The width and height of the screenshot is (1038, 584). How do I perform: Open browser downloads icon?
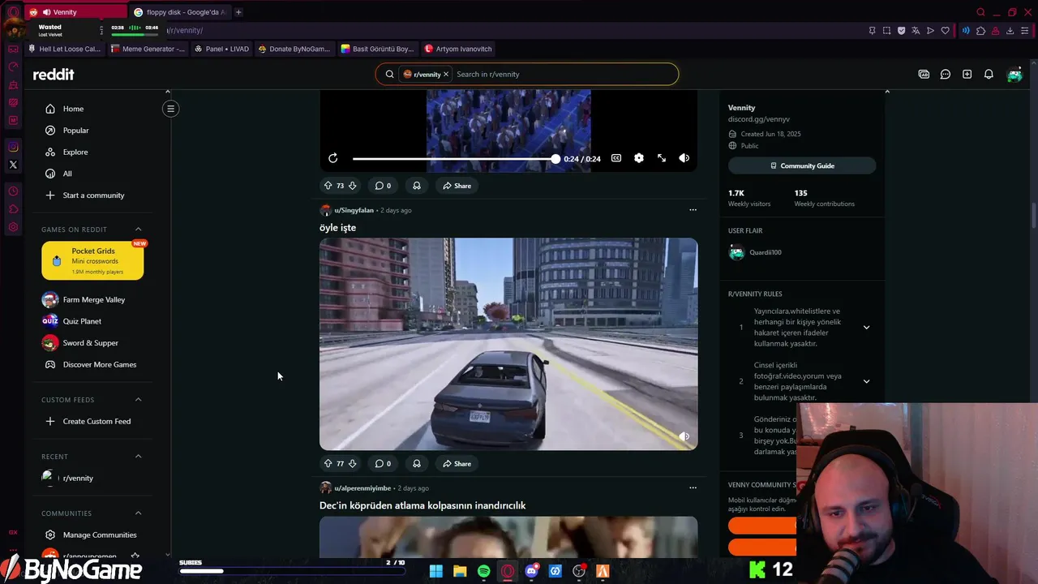point(1010,31)
